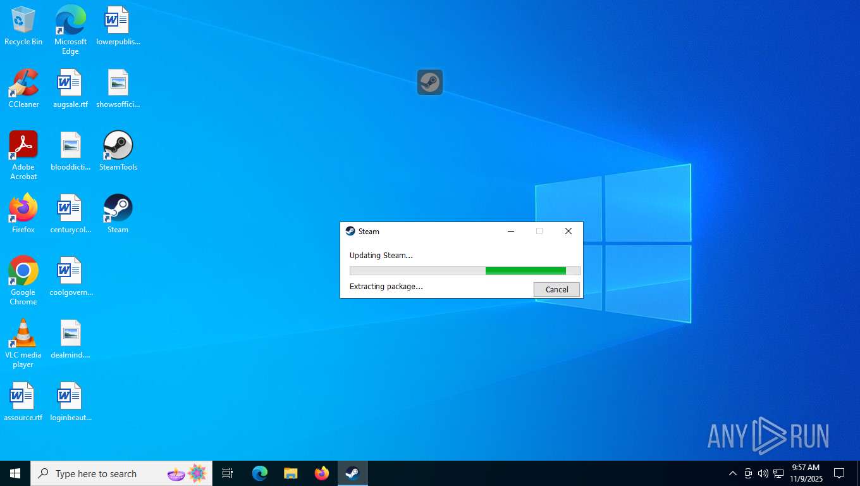Open the Steam desktop shortcut

(118, 214)
